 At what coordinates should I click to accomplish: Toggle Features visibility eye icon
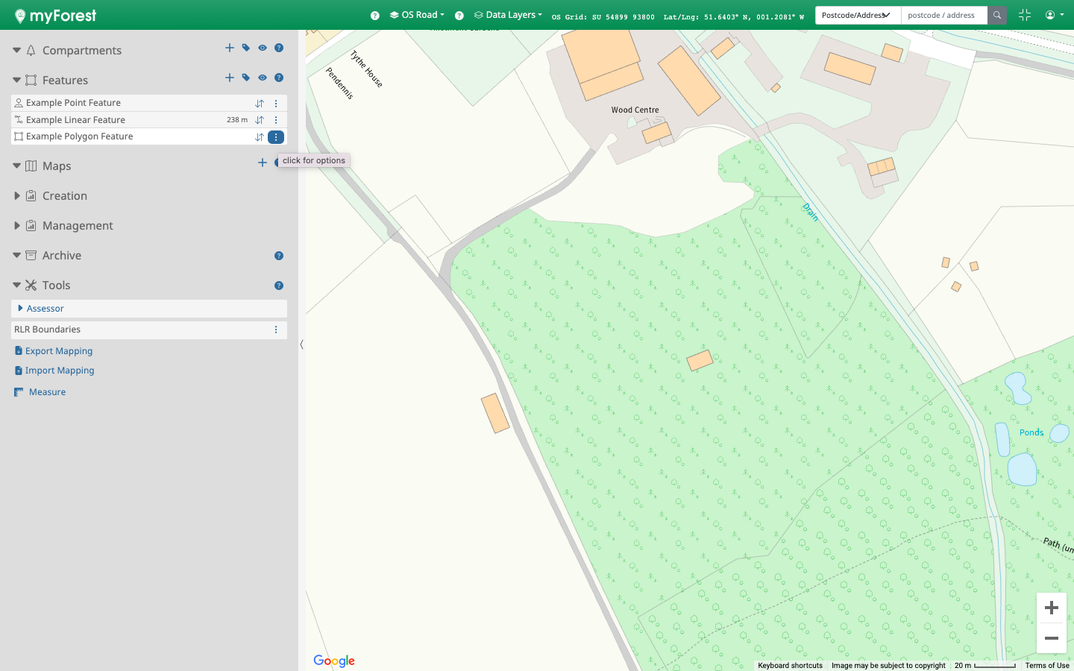[263, 78]
